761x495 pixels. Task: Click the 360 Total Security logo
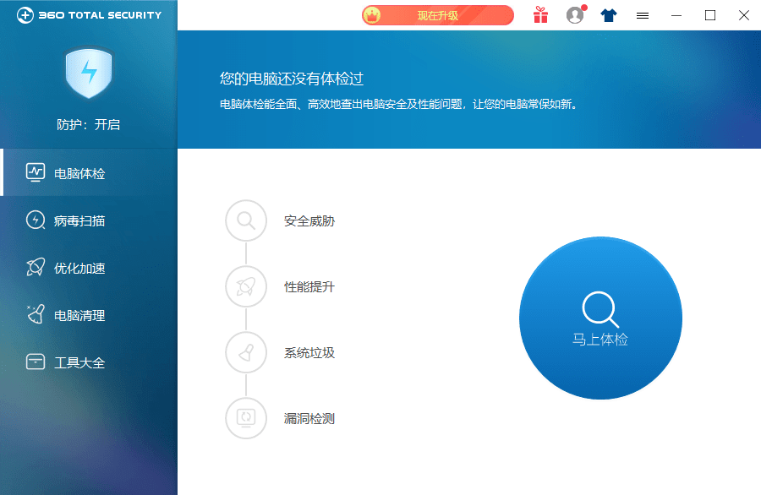click(90, 15)
